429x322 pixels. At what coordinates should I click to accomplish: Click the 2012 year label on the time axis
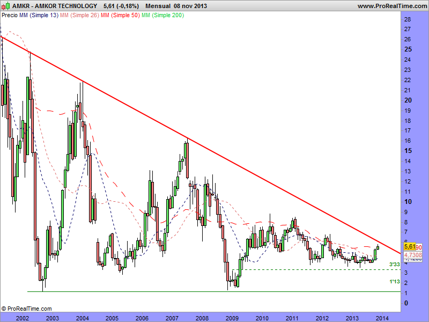[x=322, y=318]
